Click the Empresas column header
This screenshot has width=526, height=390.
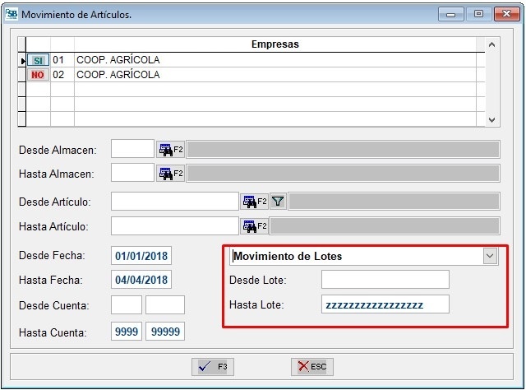[x=275, y=44]
